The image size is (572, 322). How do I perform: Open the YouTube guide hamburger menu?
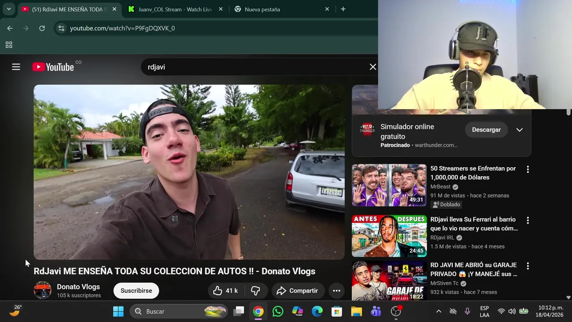click(x=16, y=67)
